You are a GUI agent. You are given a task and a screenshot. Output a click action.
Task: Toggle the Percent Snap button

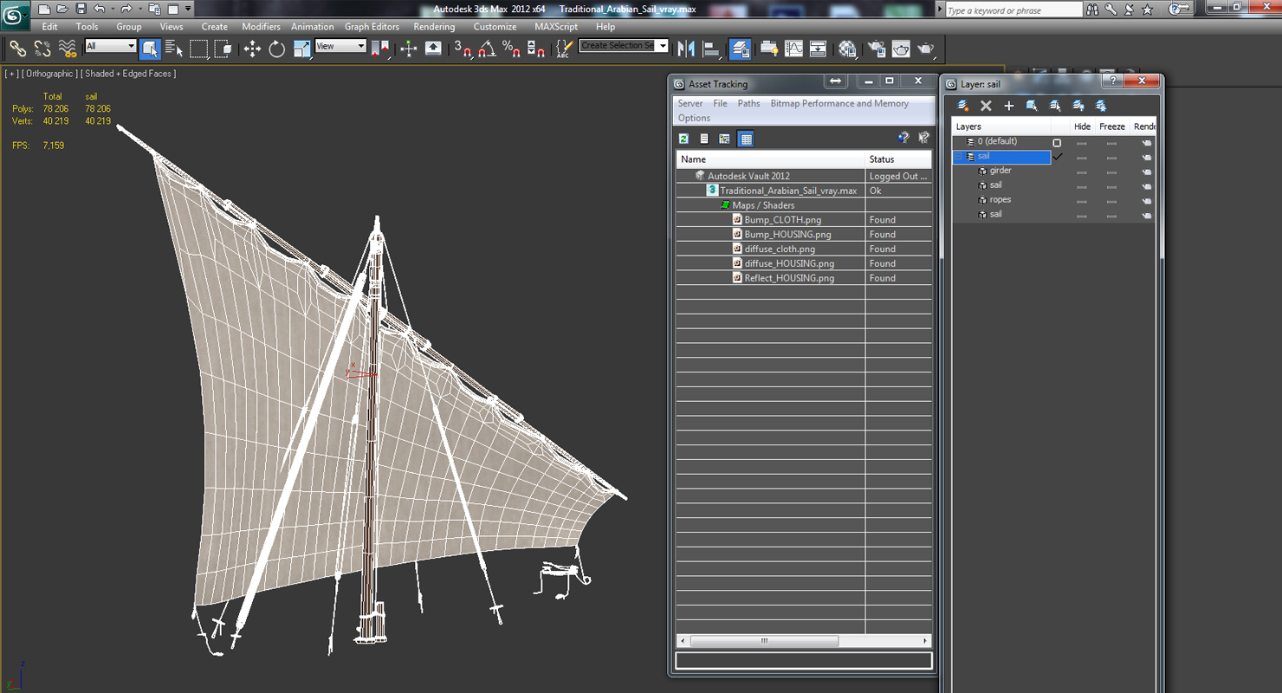point(511,49)
